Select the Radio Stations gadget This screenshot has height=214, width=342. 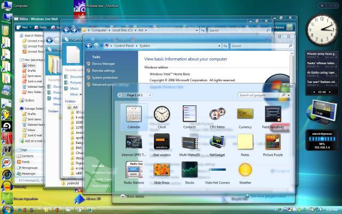point(134,173)
